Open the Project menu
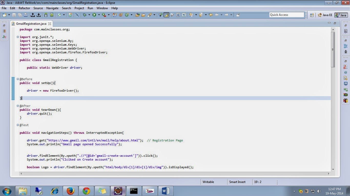 [x=79, y=8]
